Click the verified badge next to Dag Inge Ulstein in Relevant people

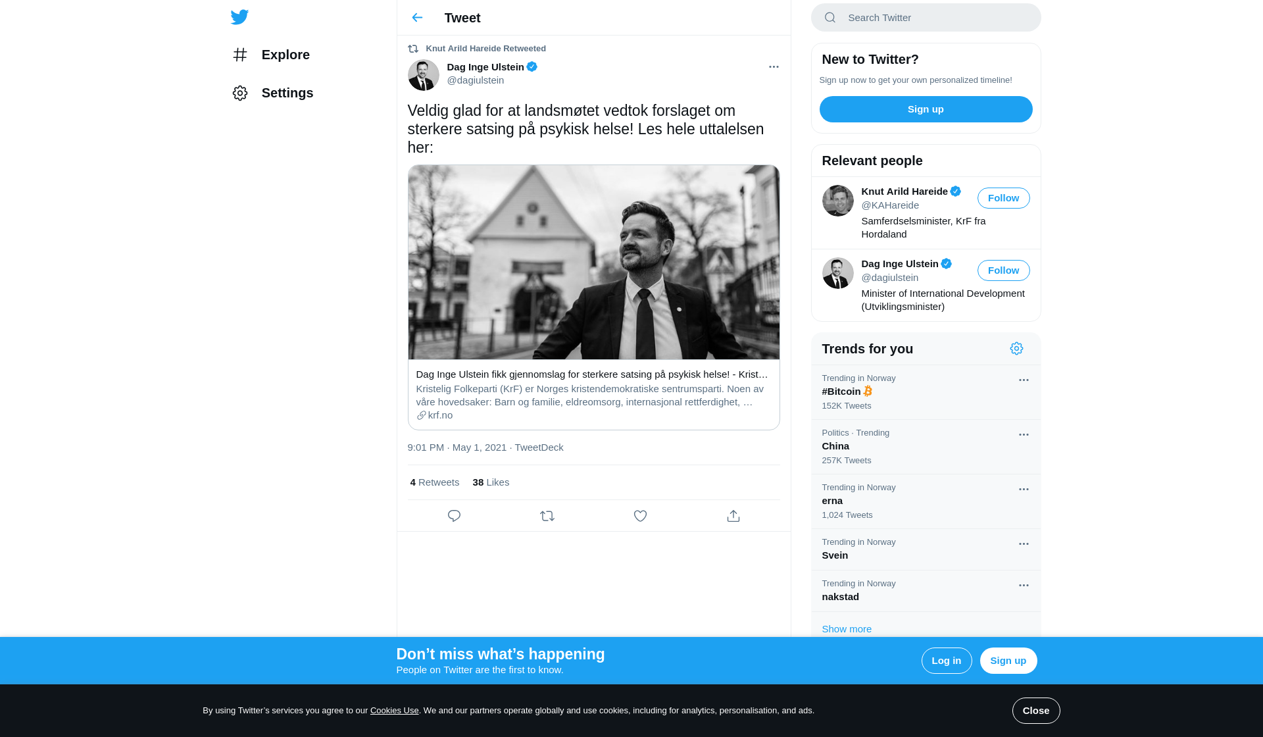click(x=947, y=264)
